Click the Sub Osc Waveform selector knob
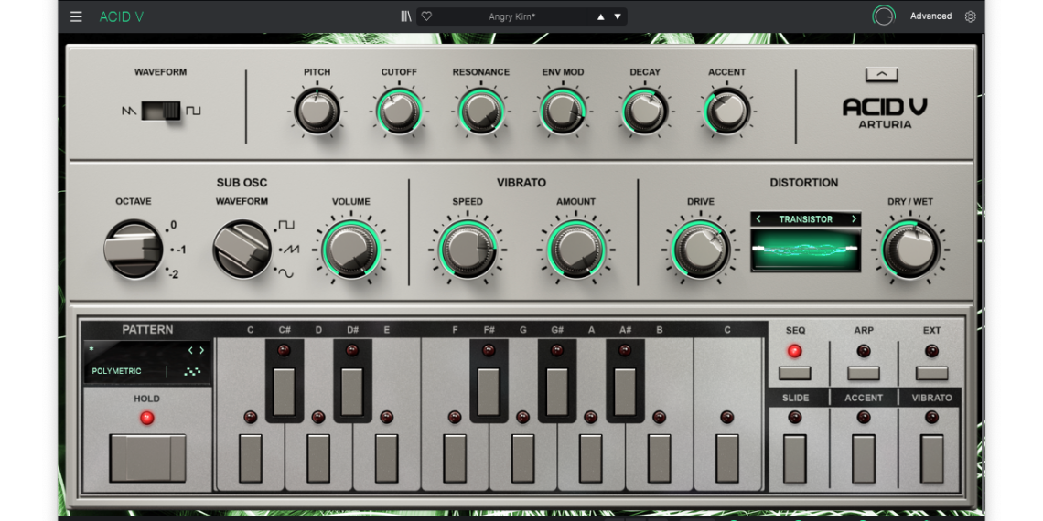The image size is (1043, 521). [242, 250]
